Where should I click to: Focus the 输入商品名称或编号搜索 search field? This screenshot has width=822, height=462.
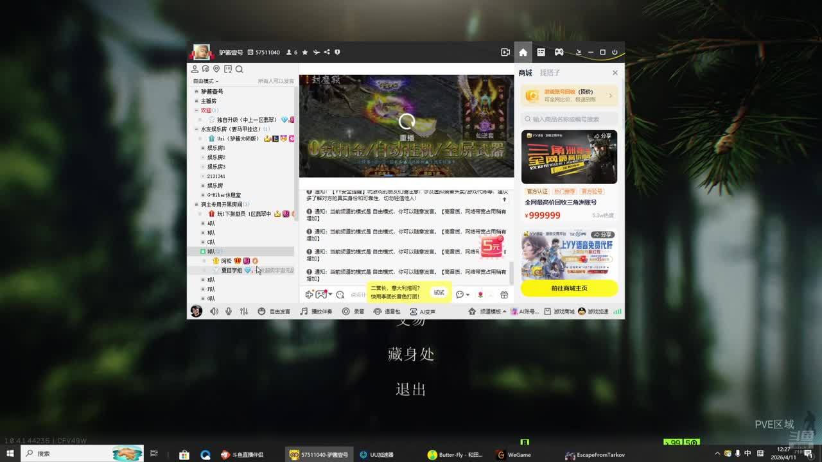[x=570, y=119]
